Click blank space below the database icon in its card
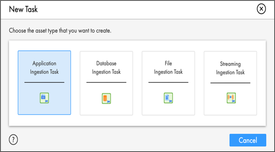 [106, 109]
